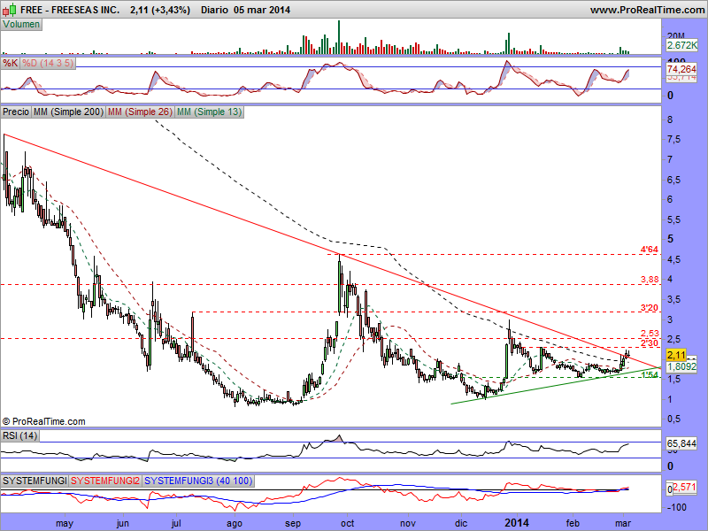The width and height of the screenshot is (708, 531).
Task: Select the SYSTEMFUNGI3 (40 100) label
Action: (x=198, y=481)
